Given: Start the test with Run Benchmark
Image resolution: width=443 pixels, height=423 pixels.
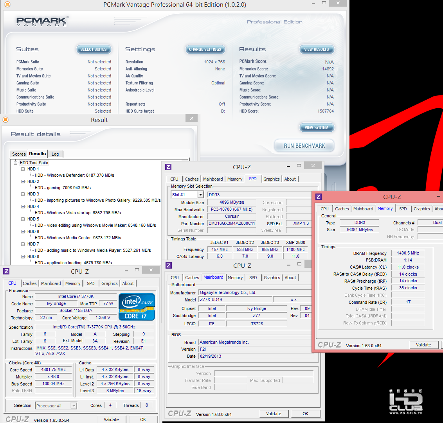Looking at the screenshot, I should 304,146.
